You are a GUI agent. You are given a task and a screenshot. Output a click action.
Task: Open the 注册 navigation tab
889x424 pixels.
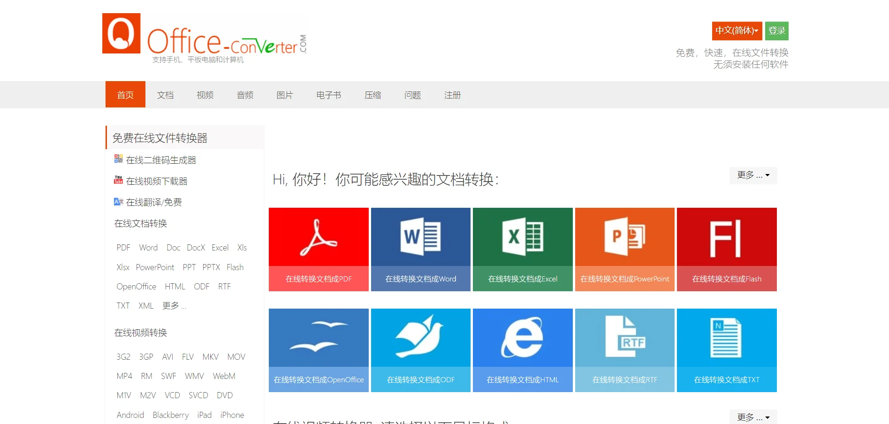[452, 95]
